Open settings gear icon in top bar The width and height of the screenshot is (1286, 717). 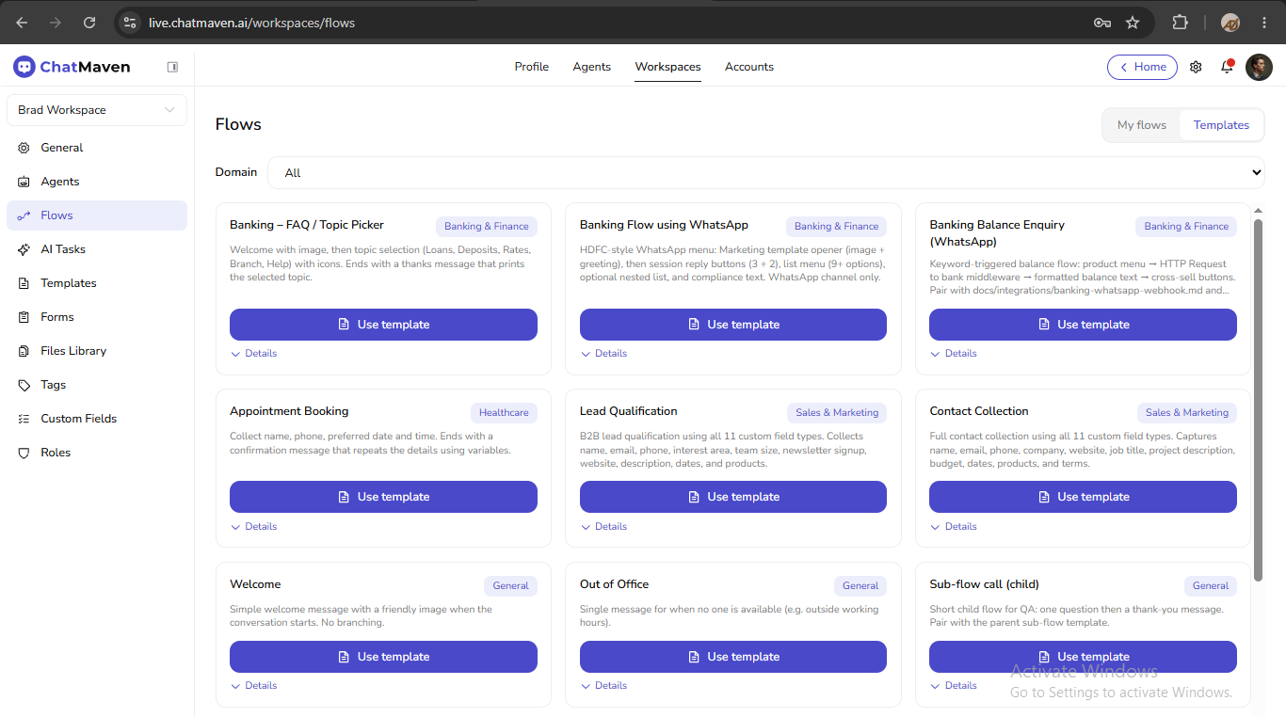coord(1196,67)
